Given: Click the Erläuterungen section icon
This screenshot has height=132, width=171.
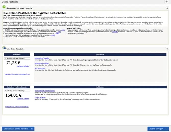Looking at the screenshot, I should (x=4, y=8).
